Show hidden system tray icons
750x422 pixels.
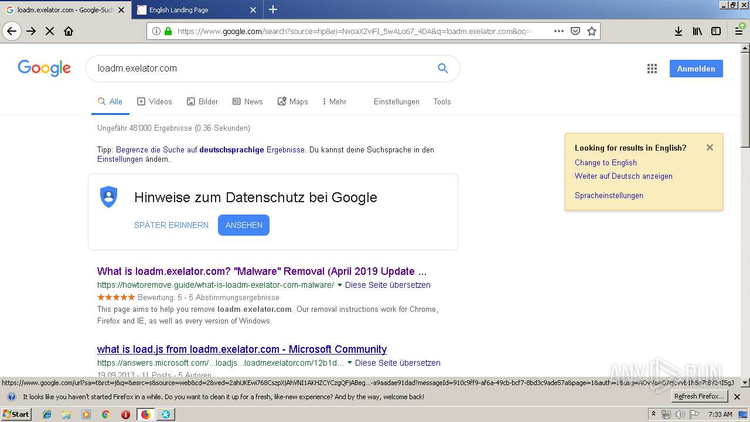654,414
